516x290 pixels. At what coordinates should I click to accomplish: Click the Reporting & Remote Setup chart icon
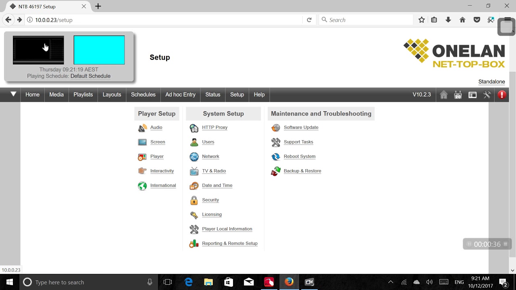click(194, 244)
